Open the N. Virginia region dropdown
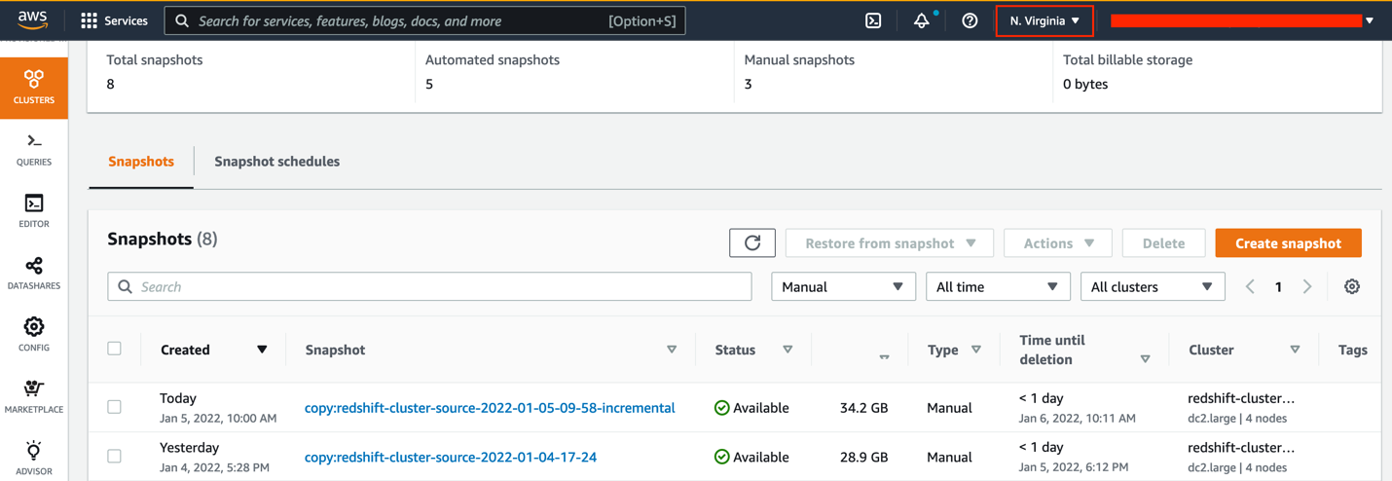 point(1044,20)
